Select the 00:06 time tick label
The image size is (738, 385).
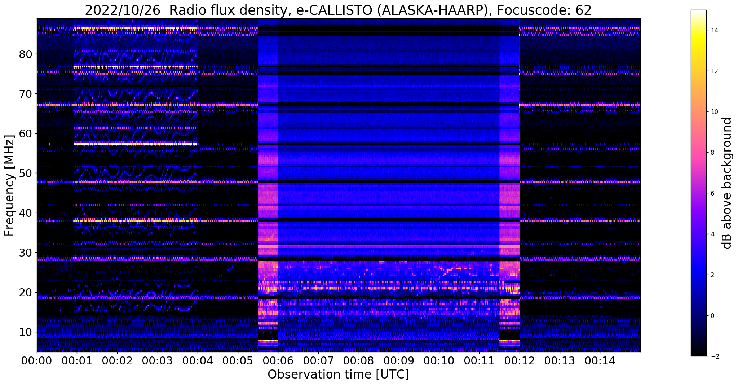point(278,360)
